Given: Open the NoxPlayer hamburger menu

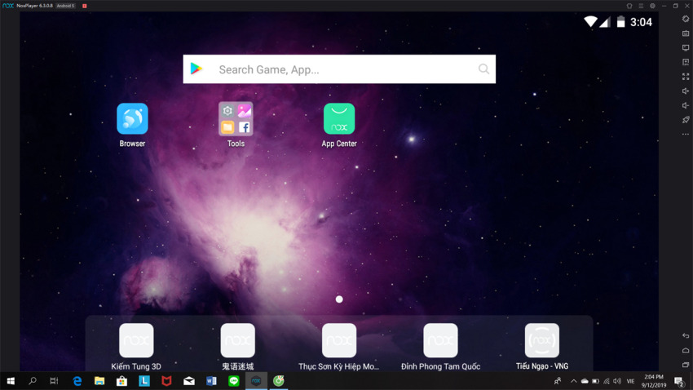Looking at the screenshot, I should (641, 6).
